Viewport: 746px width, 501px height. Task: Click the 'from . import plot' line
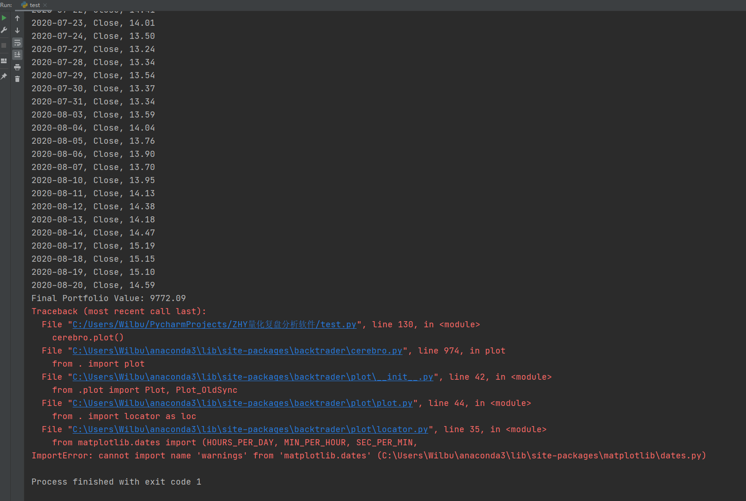point(98,364)
